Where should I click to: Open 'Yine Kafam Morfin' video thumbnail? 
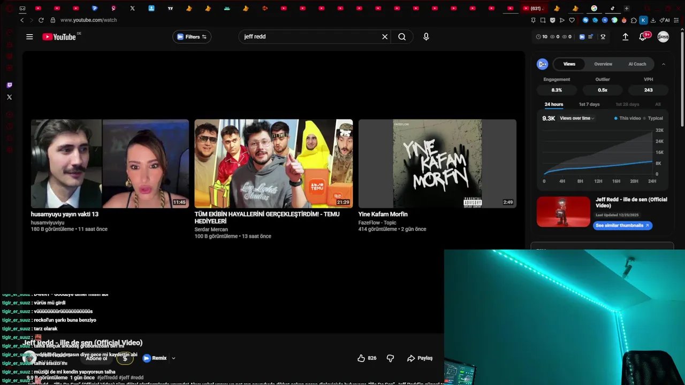pos(437,164)
